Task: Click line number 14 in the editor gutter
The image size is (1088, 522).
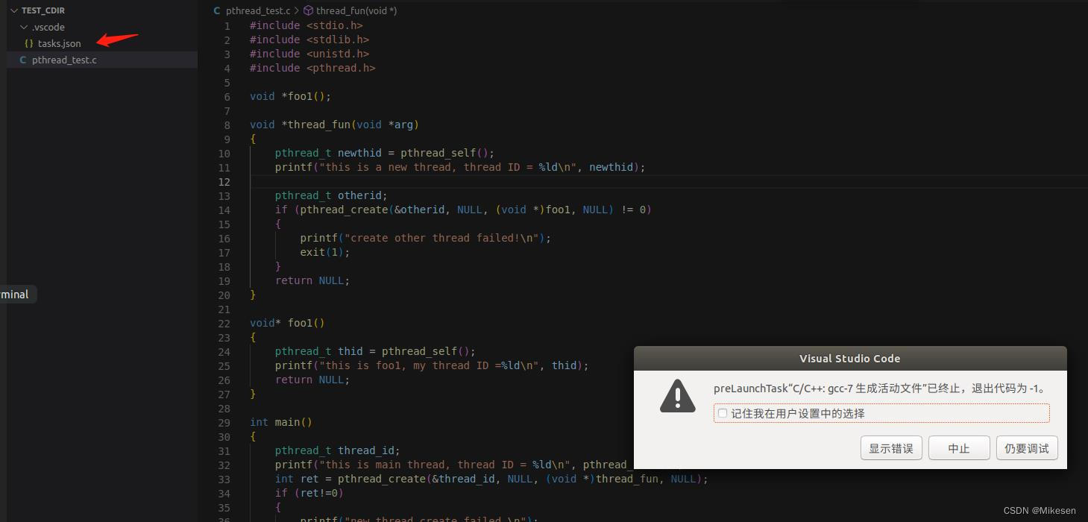Action: 224,210
